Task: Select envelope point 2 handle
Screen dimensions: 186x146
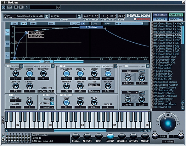Action: pyautogui.click(x=26, y=33)
